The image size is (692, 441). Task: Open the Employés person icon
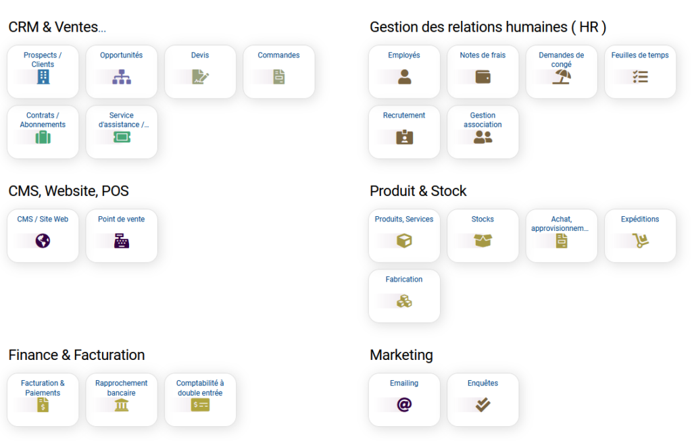click(x=404, y=77)
